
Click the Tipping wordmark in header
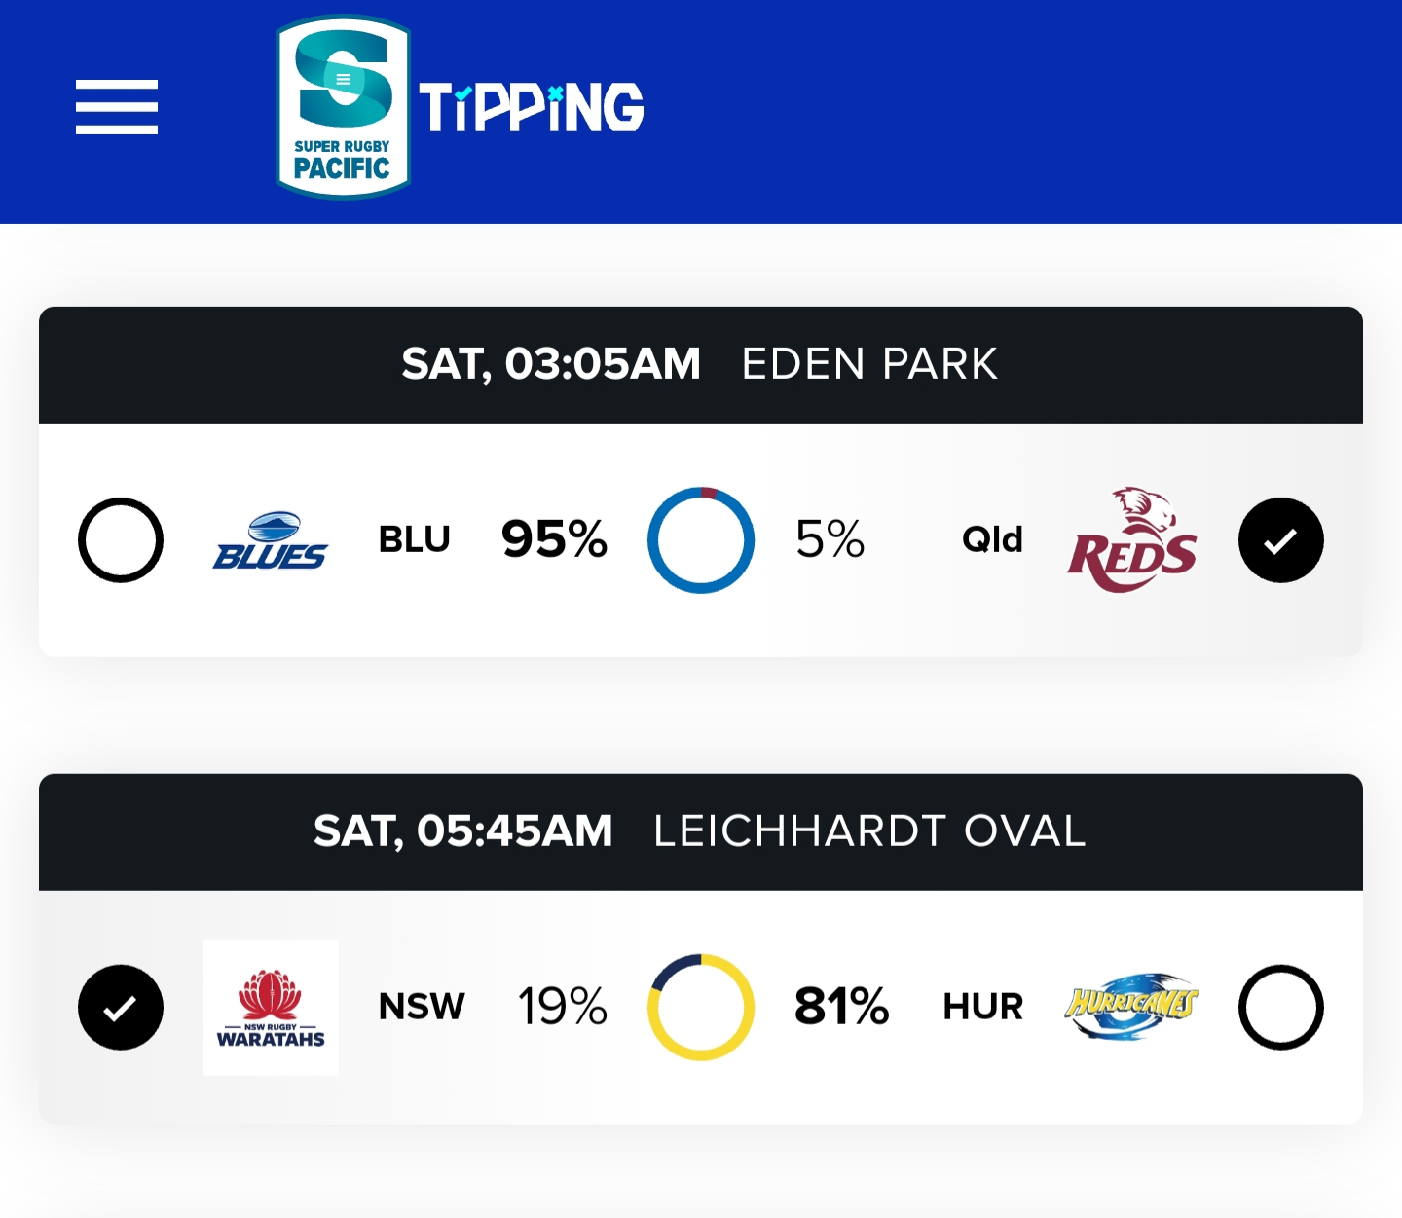(x=532, y=107)
